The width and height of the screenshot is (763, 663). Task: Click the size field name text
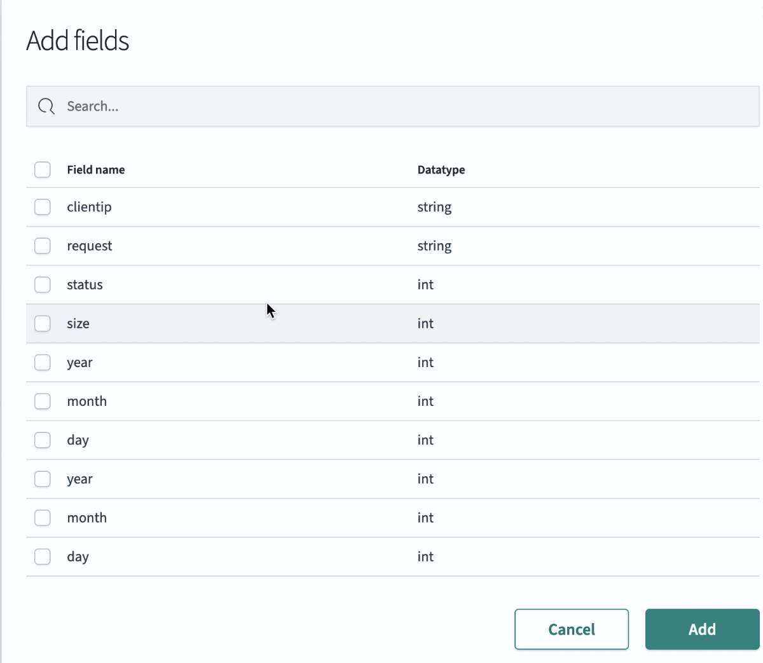click(78, 323)
